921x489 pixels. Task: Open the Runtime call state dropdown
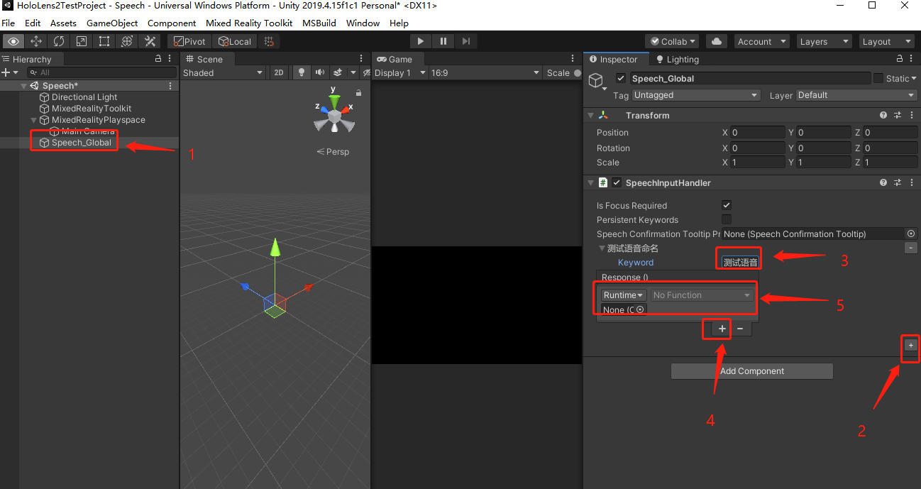624,295
